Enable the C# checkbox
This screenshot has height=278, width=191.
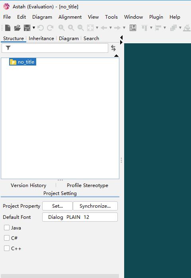[x=7, y=238]
